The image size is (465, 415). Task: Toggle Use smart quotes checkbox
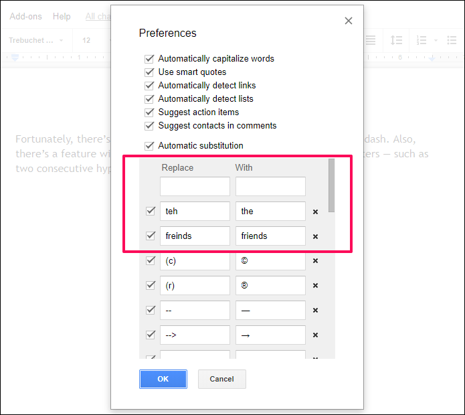[149, 72]
